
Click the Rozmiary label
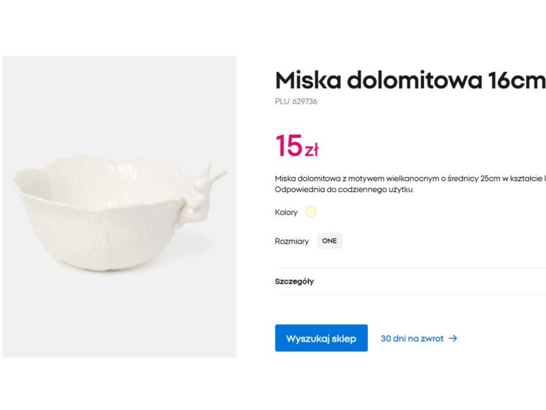point(292,241)
